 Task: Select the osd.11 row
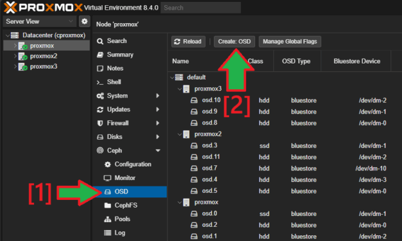click(285, 157)
